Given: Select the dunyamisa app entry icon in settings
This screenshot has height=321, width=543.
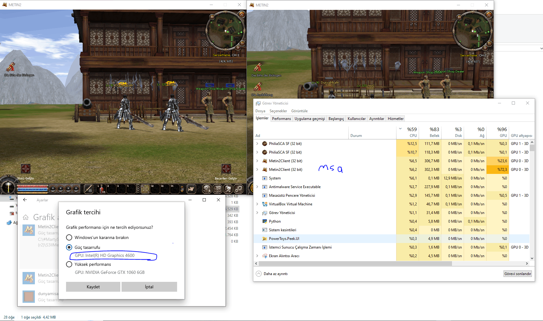Looking at the screenshot, I should point(29,297).
